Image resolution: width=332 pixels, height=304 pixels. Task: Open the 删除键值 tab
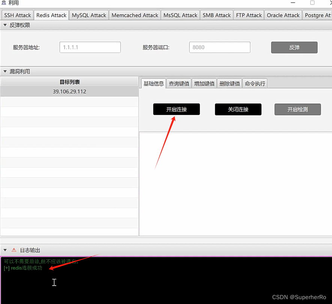(229, 84)
